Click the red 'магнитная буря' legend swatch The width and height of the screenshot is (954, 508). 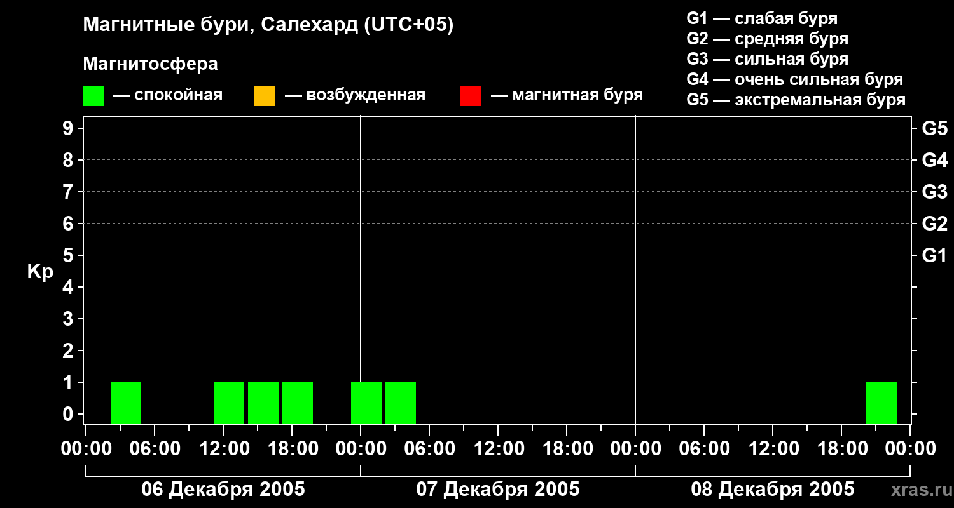coord(471,96)
